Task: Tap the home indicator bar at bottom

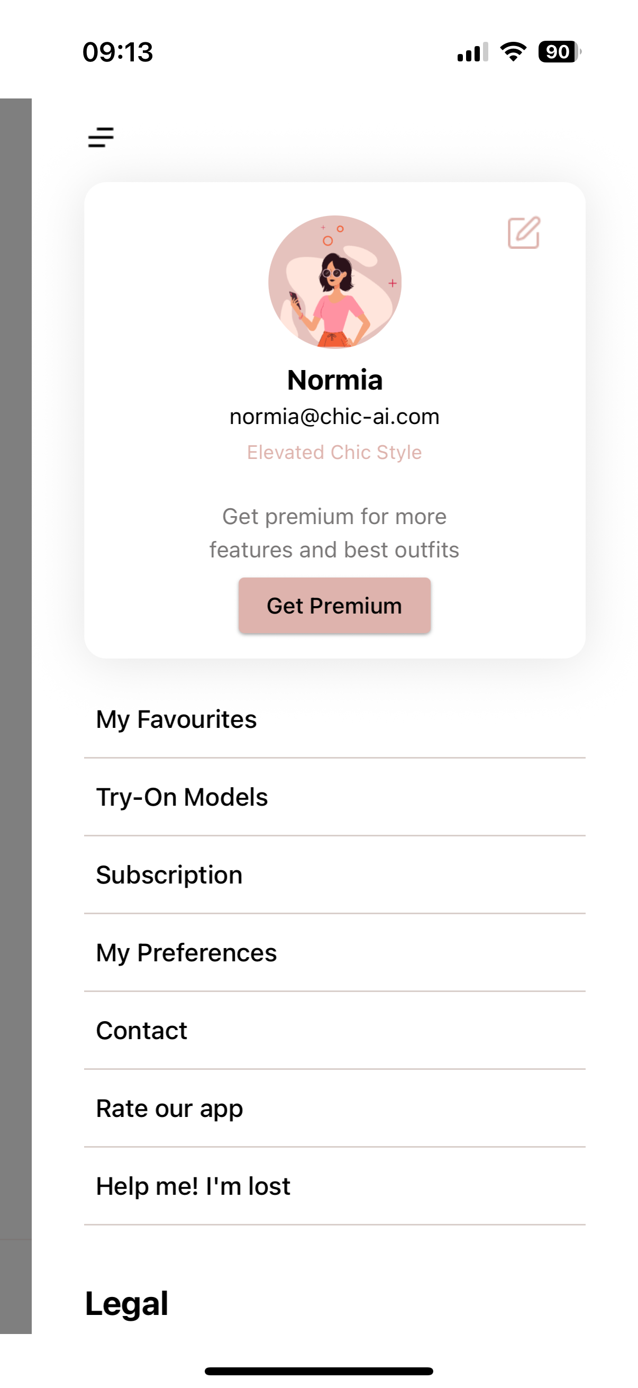Action: click(x=318, y=1371)
